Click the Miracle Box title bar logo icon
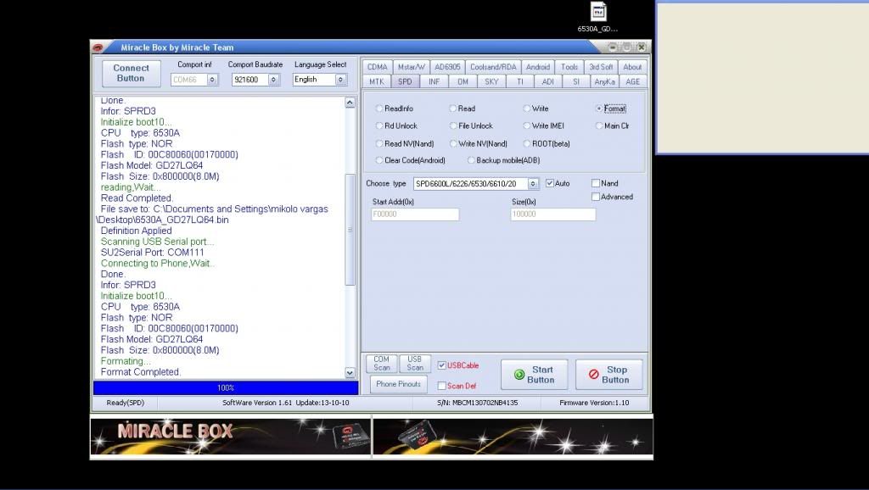This screenshot has width=869, height=490. (99, 47)
